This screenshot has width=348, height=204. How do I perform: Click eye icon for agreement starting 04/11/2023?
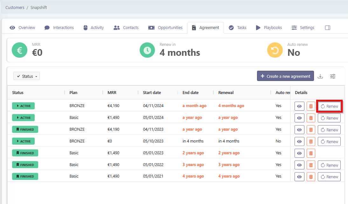[299, 130]
